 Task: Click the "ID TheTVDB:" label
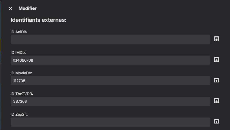22,94
